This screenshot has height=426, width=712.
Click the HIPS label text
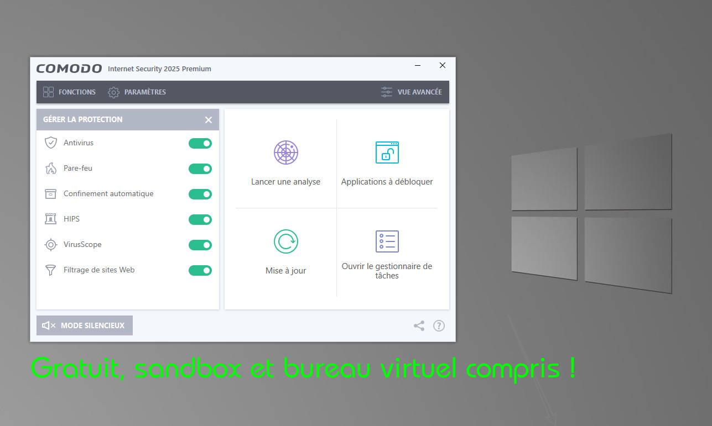point(71,219)
